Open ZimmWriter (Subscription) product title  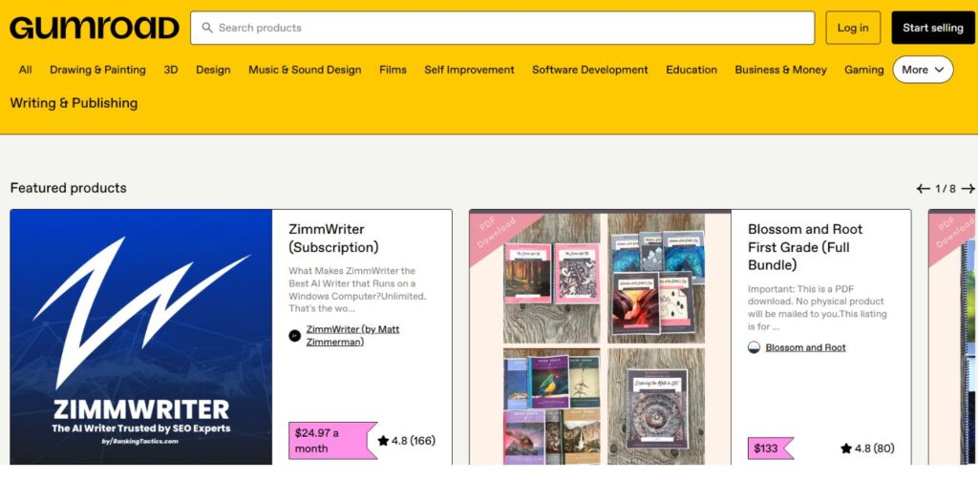click(x=333, y=239)
